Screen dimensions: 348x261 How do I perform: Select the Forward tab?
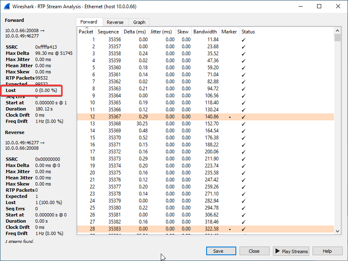point(89,22)
